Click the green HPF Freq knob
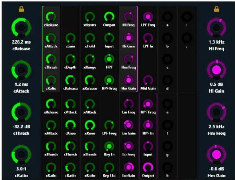The height and width of the screenshot is (180, 235). [x=109, y=80]
